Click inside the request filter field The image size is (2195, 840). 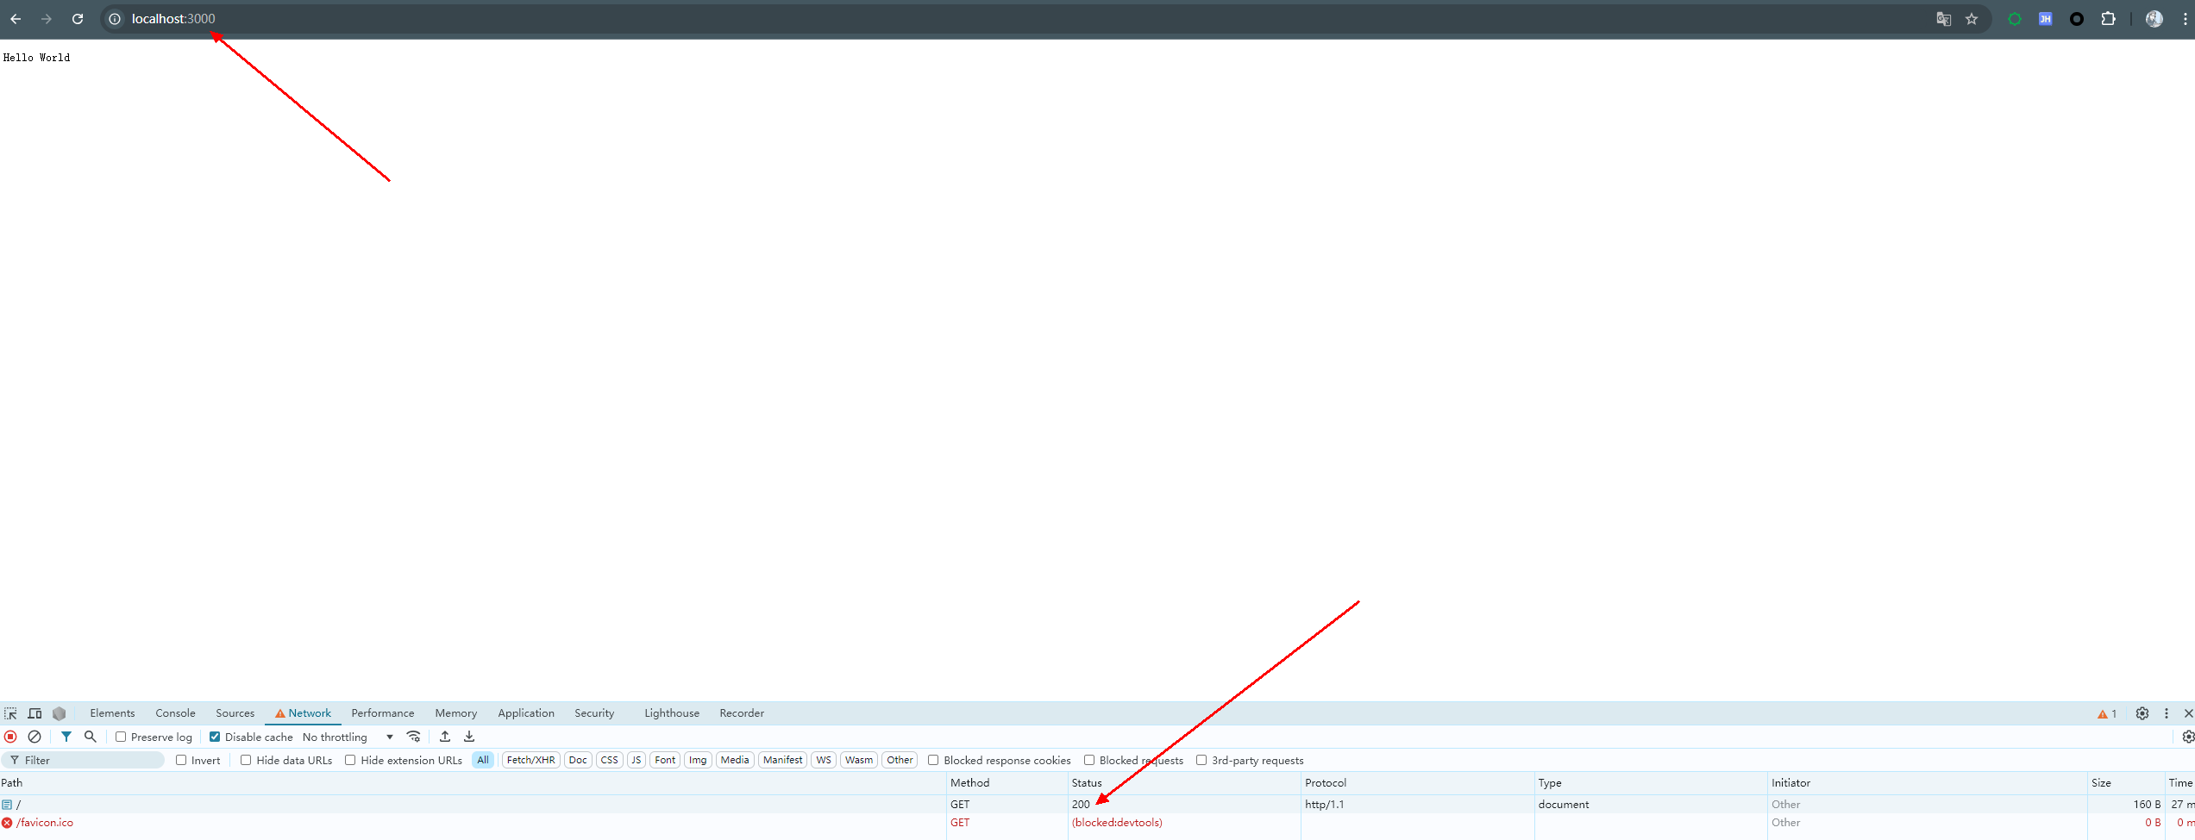click(82, 760)
